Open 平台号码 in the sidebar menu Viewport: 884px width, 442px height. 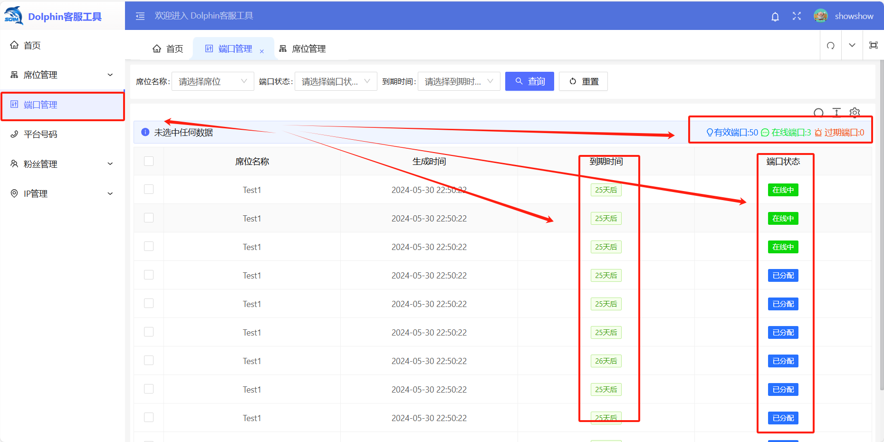(41, 135)
